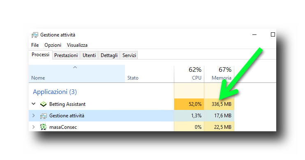Click the masaConsec alarm clock icon
305x160 pixels.
click(44, 127)
